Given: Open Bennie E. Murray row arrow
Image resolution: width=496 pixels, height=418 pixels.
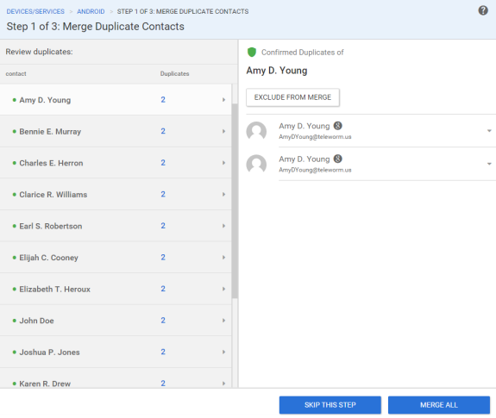Looking at the screenshot, I should tap(223, 131).
